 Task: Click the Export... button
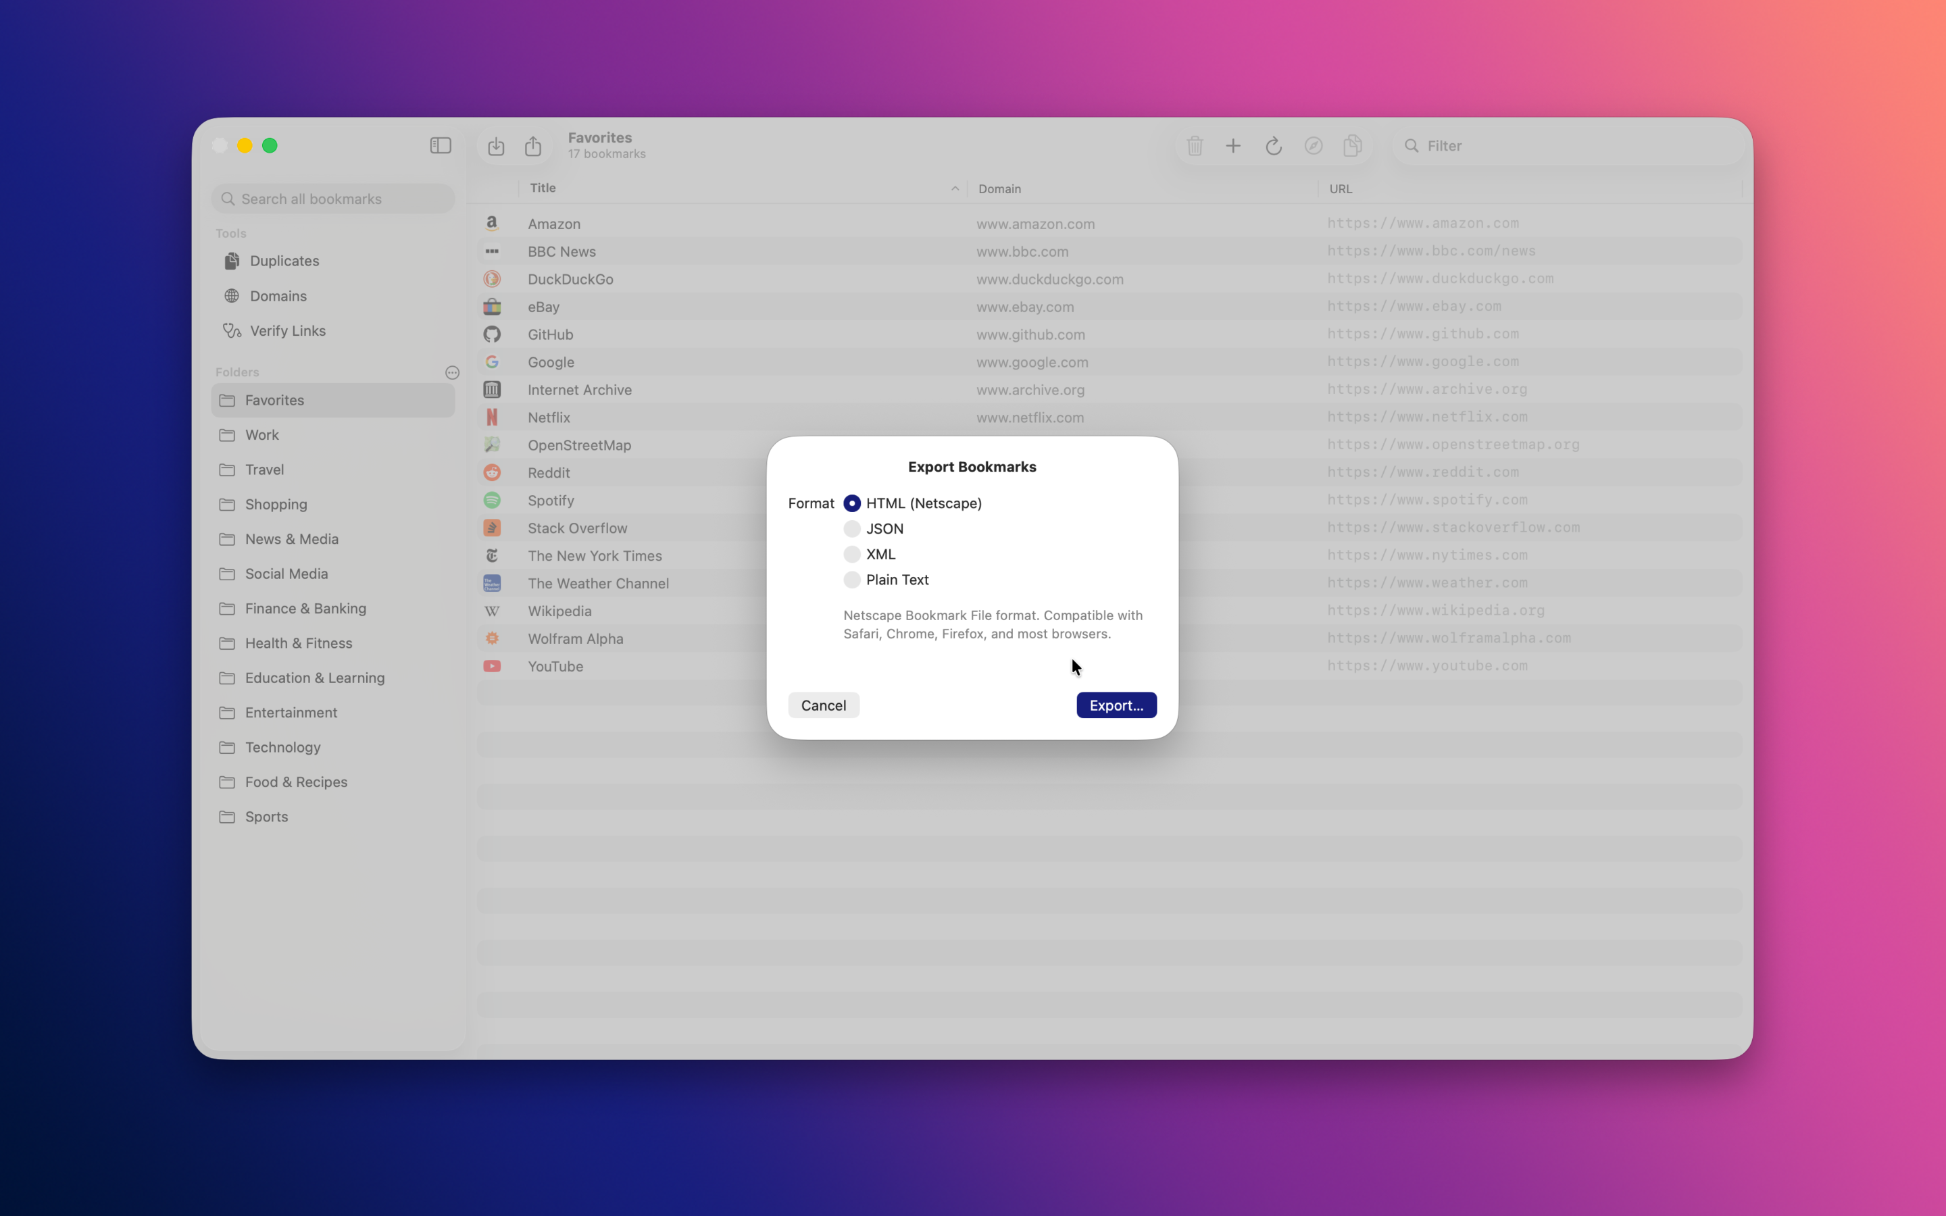click(x=1116, y=705)
